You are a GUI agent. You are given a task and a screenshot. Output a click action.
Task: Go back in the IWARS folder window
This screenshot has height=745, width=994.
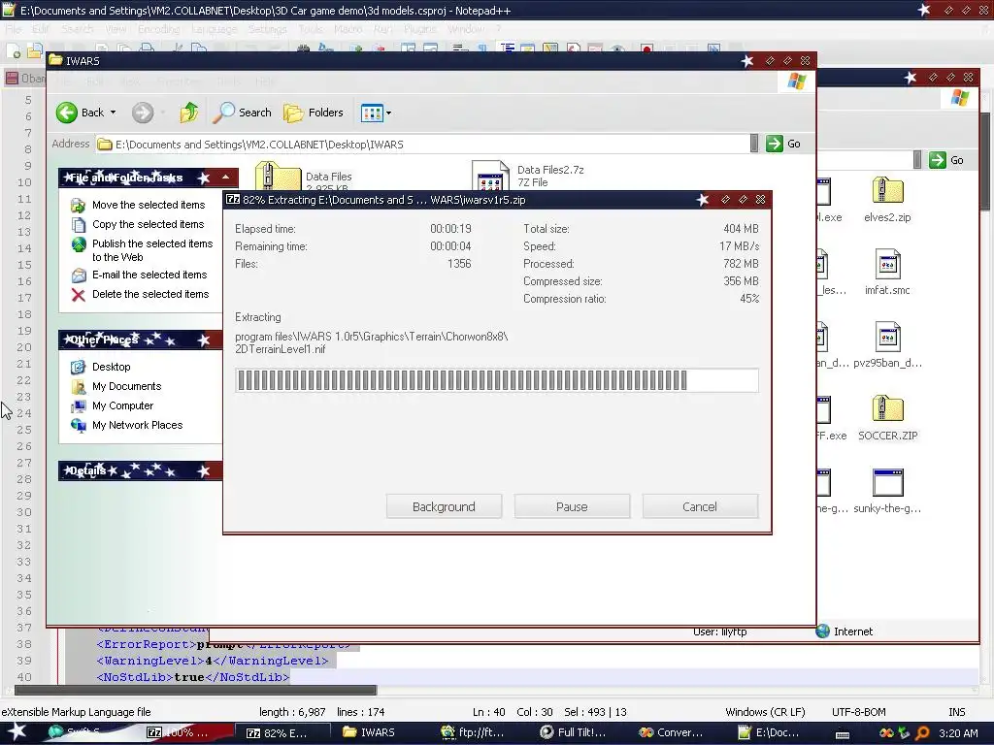[x=80, y=113]
